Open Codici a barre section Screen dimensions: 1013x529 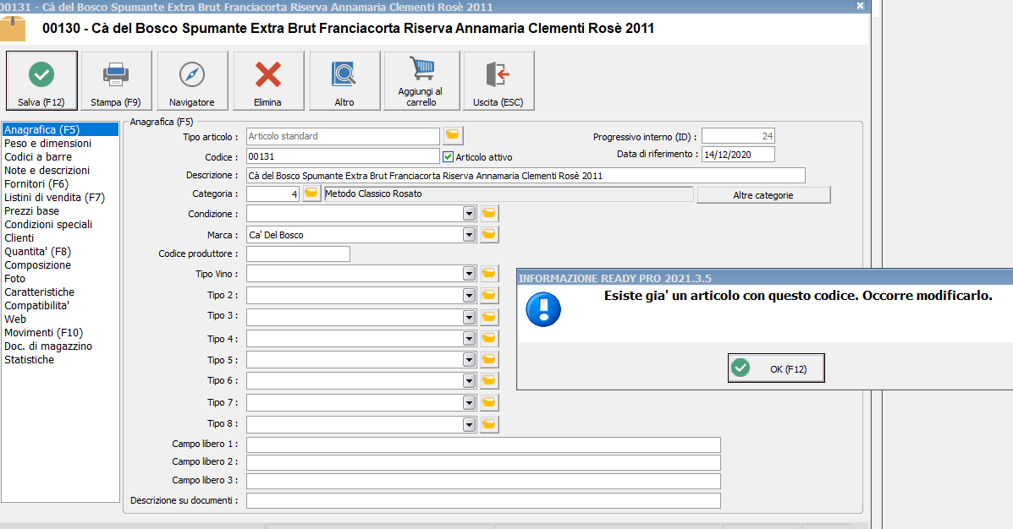click(x=38, y=157)
